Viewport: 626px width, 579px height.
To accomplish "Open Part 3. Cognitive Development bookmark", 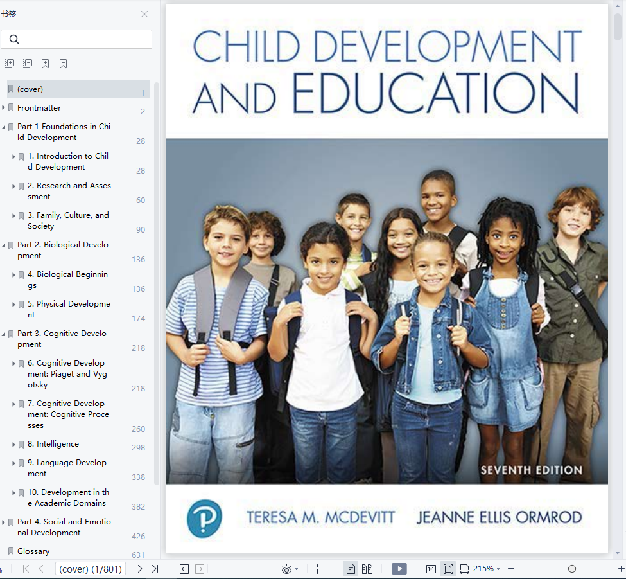I will [62, 339].
